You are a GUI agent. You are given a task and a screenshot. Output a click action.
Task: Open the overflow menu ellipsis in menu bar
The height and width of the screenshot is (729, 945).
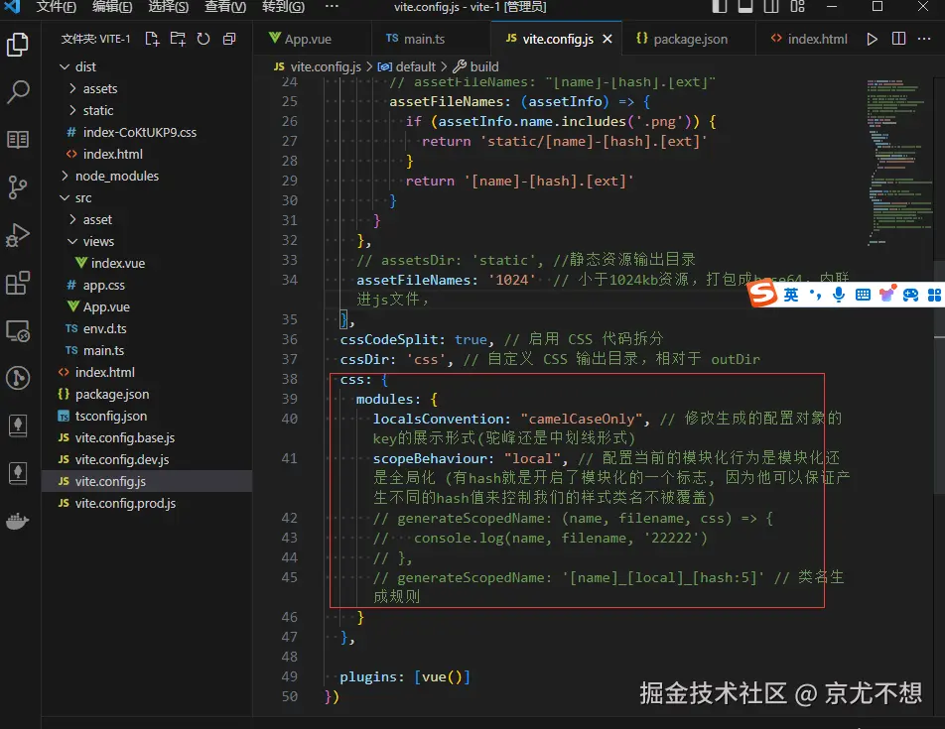coord(332,7)
